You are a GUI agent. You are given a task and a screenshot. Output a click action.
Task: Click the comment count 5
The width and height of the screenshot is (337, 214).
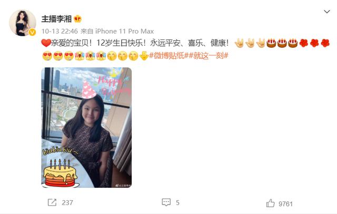[x=177, y=202]
